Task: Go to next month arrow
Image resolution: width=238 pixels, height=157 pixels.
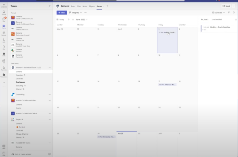Action: pyautogui.click(x=73, y=20)
